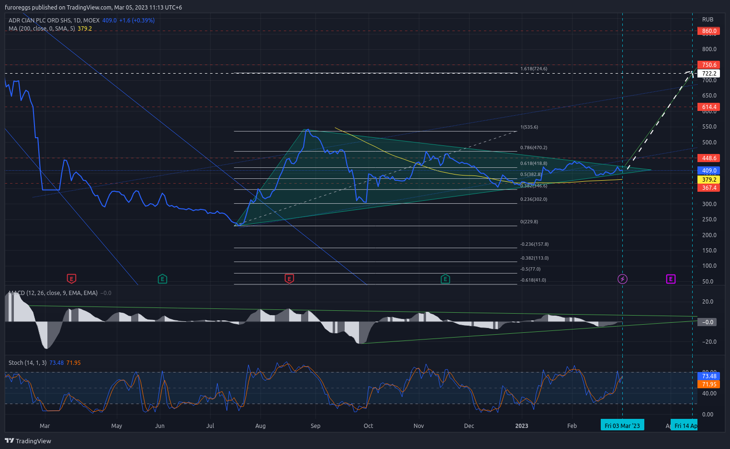Select the white 722.2 price label

[709, 74]
